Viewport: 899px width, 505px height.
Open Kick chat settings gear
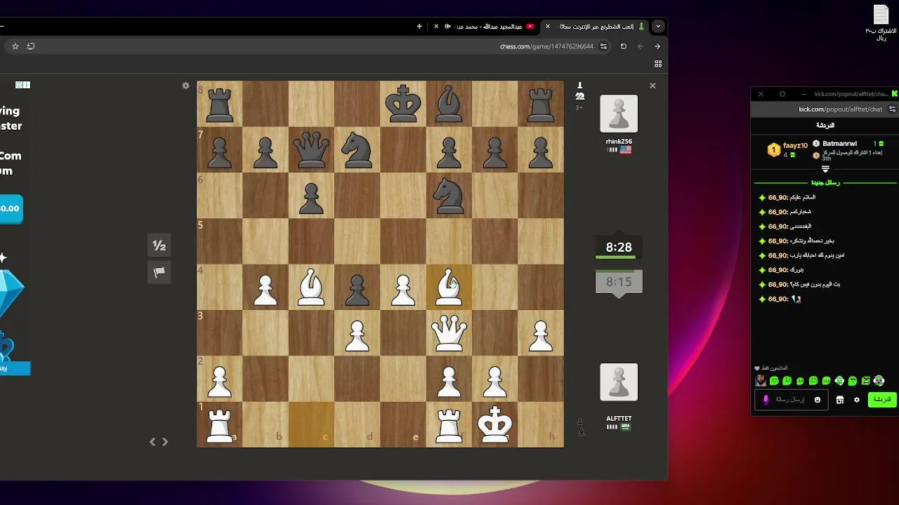click(856, 400)
